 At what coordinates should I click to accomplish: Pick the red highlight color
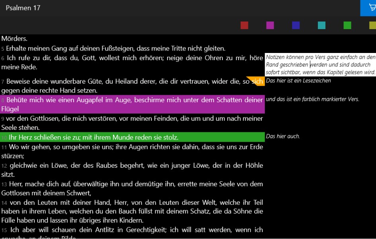(x=244, y=25)
